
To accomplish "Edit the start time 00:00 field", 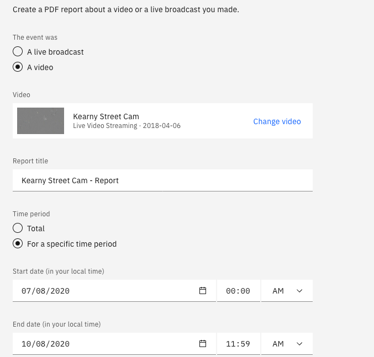I will 239,291.
